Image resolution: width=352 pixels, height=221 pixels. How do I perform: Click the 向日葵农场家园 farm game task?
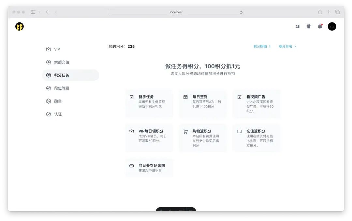[149, 167]
